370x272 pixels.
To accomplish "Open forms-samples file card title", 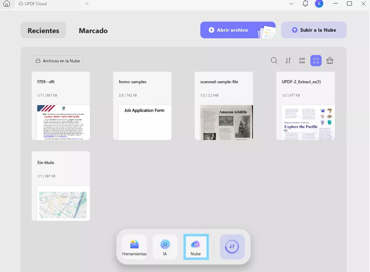I will (133, 82).
